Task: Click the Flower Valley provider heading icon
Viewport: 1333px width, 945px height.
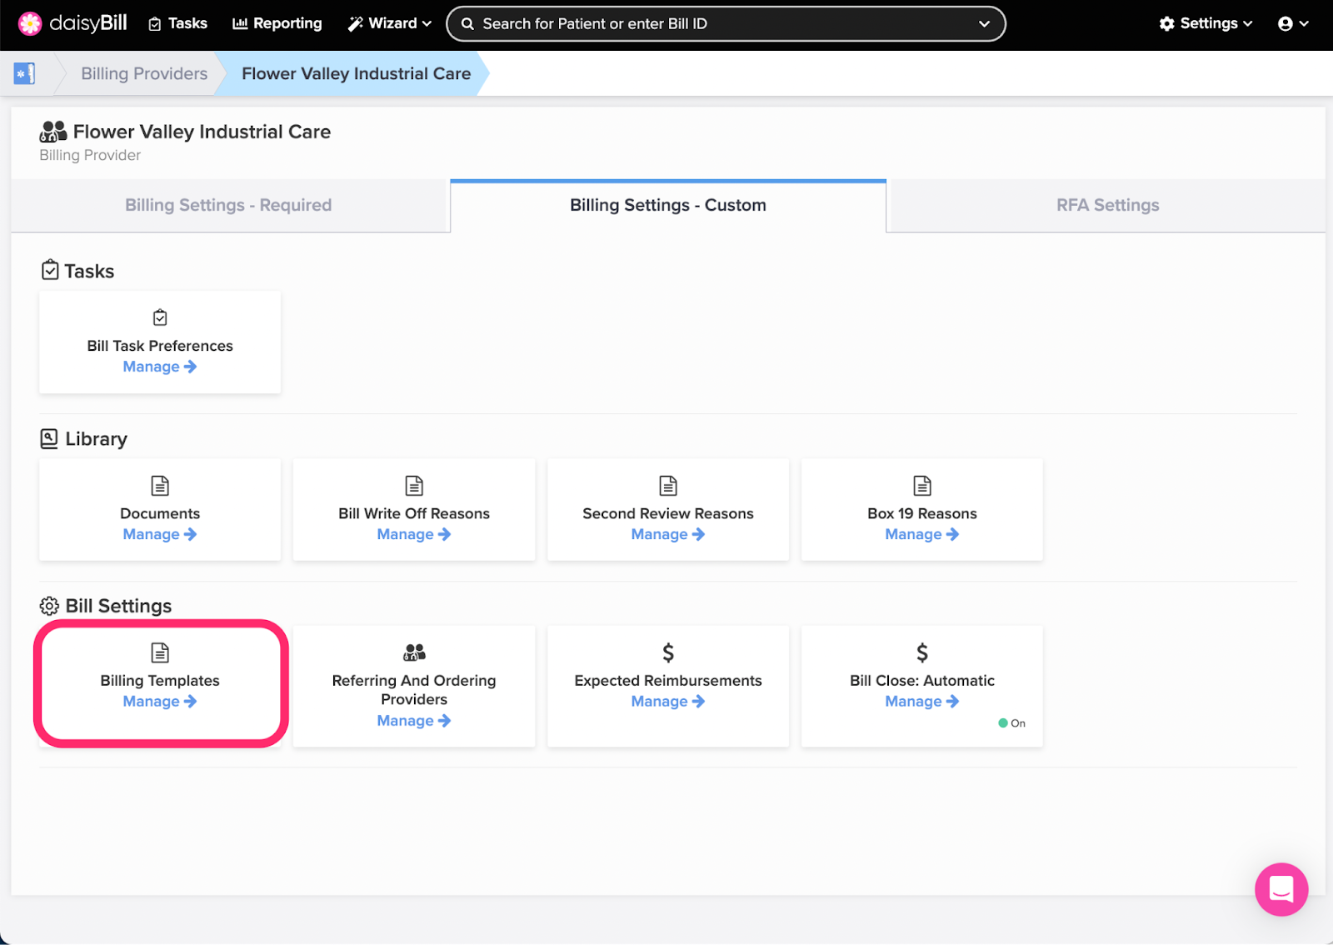Action: pos(53,132)
